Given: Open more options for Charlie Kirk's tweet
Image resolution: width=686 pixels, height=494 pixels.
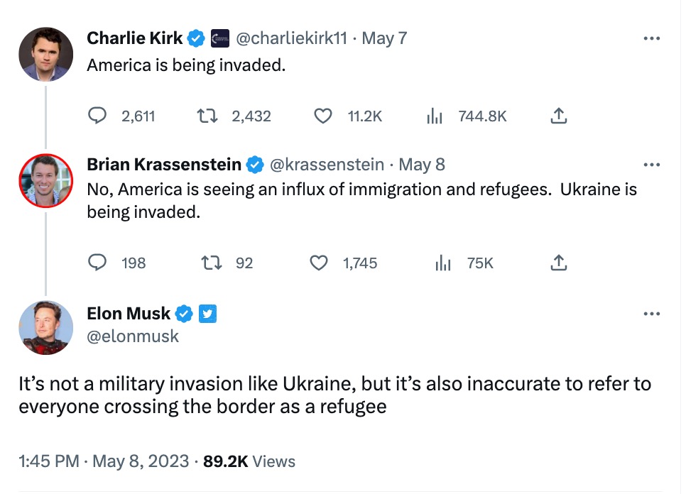Looking at the screenshot, I should 651,38.
